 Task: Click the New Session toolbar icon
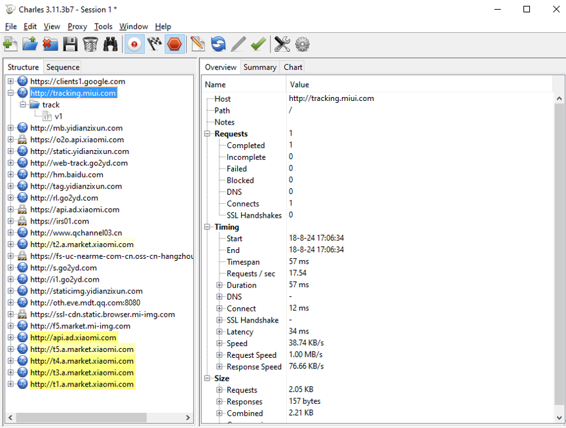coord(10,44)
